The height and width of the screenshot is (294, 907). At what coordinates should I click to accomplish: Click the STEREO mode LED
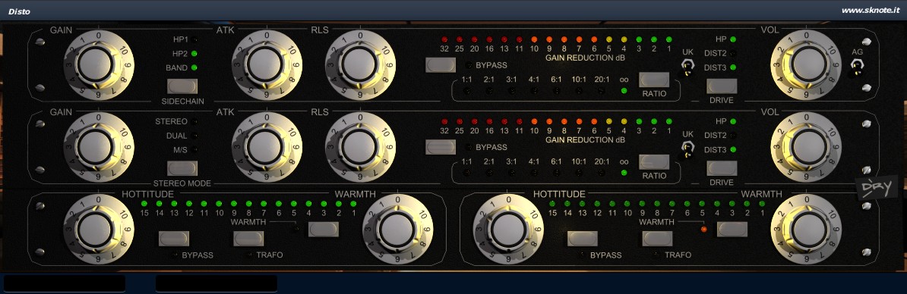[x=195, y=122]
